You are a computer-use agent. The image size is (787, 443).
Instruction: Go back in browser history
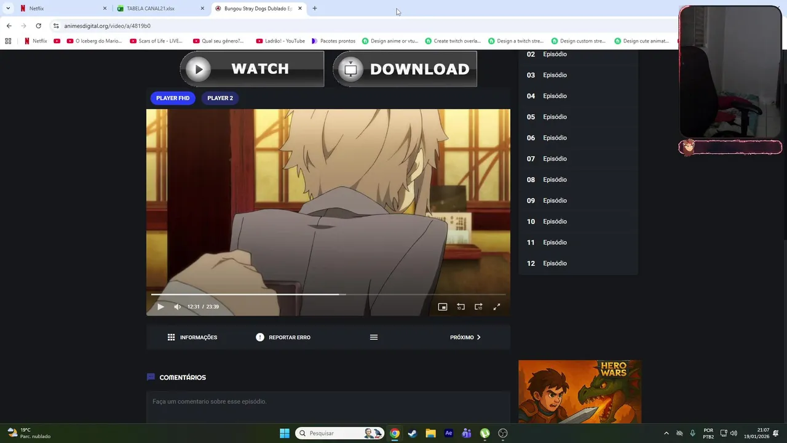(9, 26)
